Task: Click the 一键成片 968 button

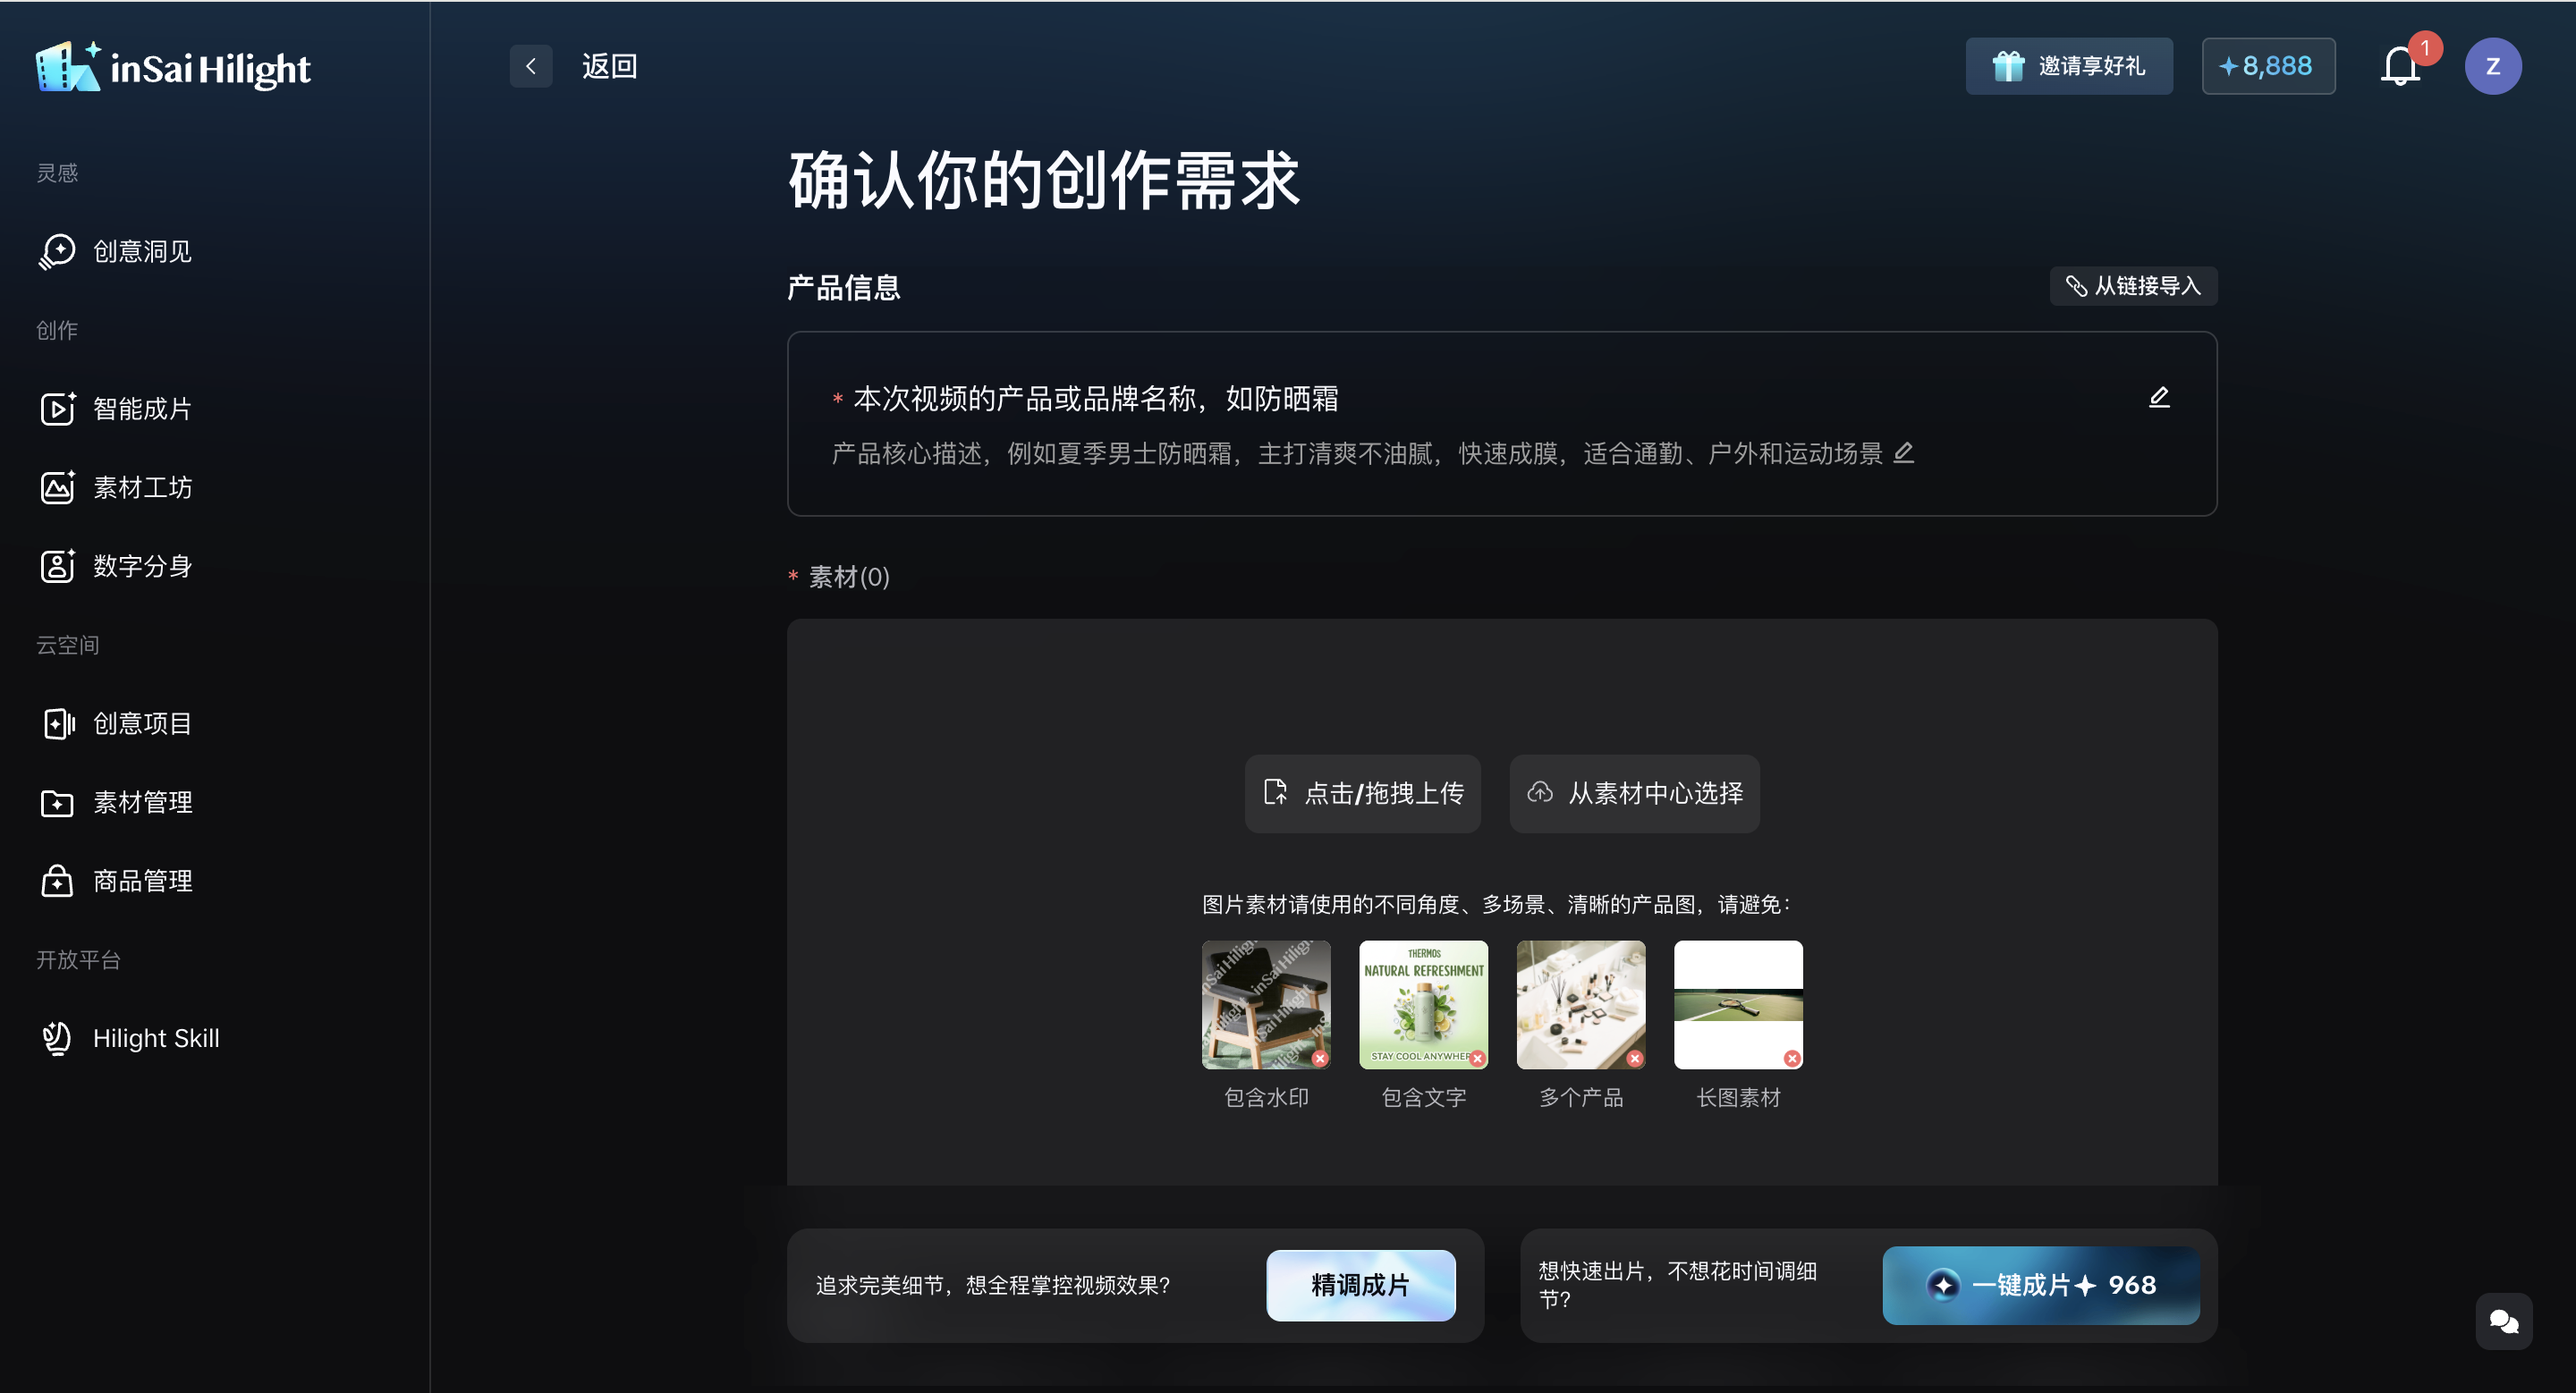Action: (2040, 1285)
